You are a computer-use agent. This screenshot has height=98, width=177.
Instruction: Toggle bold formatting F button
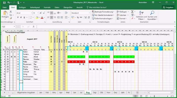click(x=18, y=17)
